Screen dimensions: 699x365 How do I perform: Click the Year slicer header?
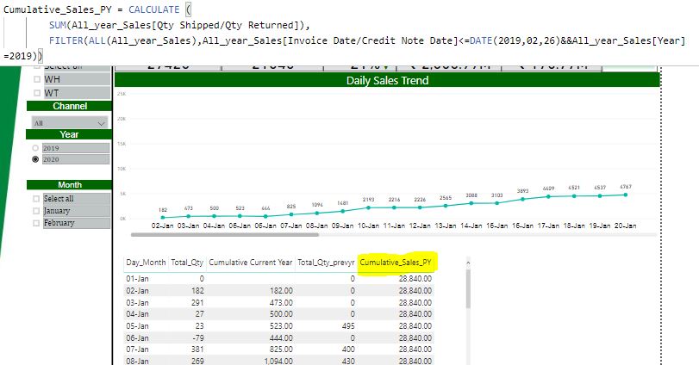(69, 134)
